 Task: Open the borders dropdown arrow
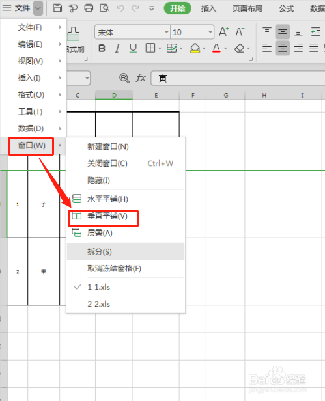click(x=160, y=48)
